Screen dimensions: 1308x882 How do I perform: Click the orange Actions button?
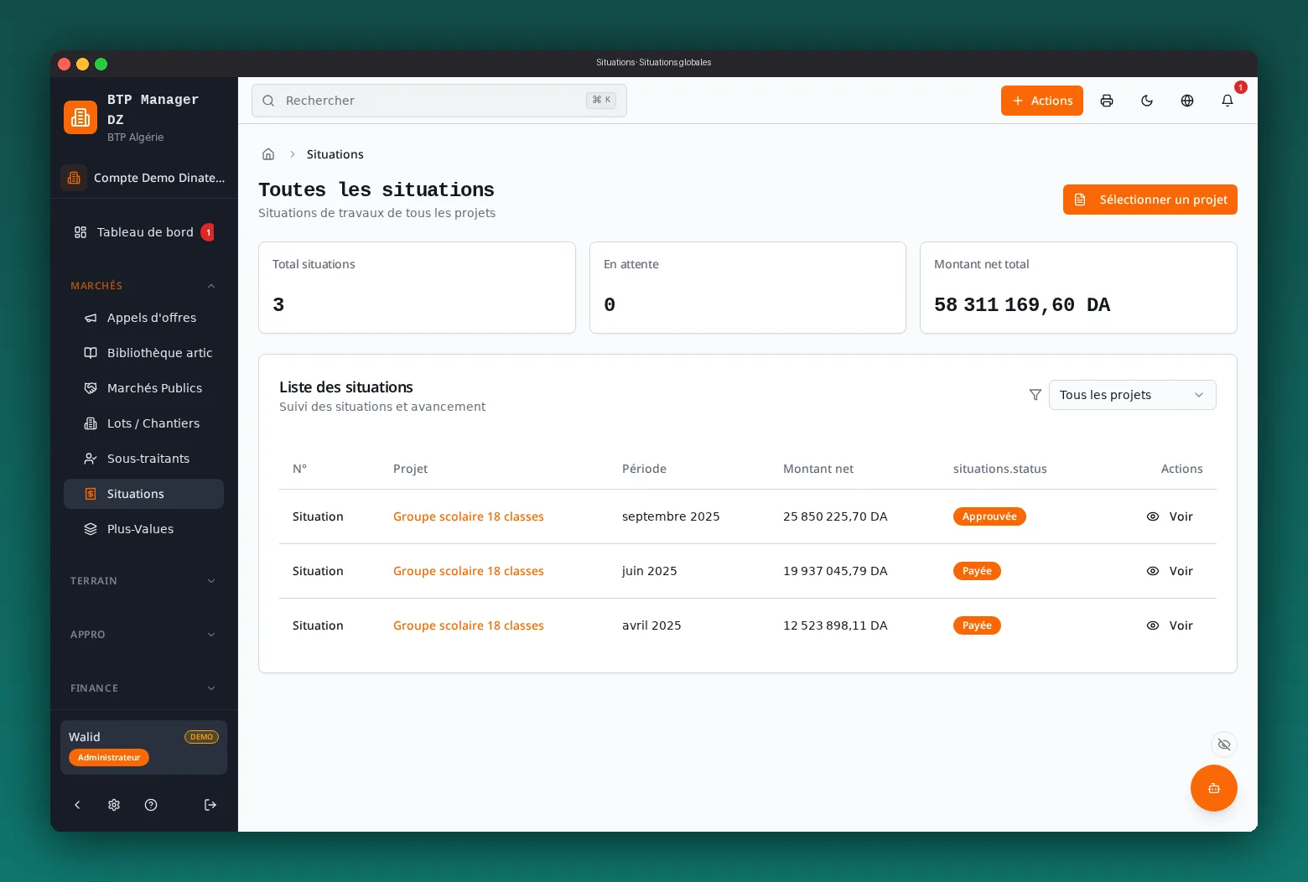1042,101
